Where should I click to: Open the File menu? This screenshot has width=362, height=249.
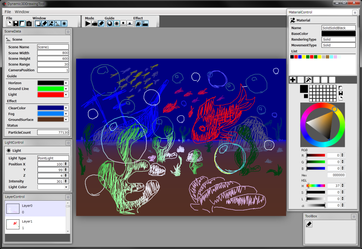click(8, 12)
